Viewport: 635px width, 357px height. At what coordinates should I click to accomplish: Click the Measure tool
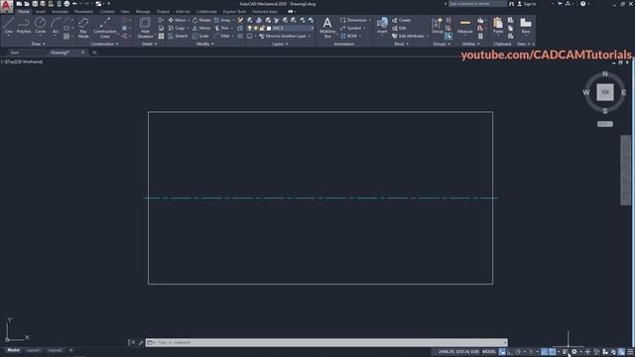point(465,26)
